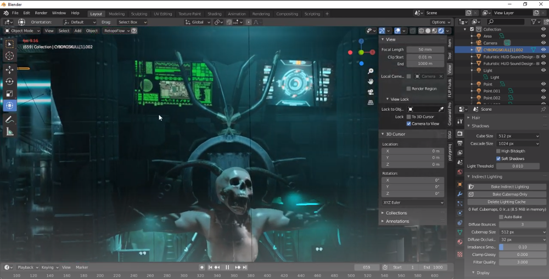Switch perspective/orthographic with grid icon
The height and width of the screenshot is (279, 549).
coord(371,103)
